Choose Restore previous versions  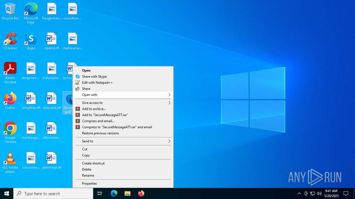point(123,133)
